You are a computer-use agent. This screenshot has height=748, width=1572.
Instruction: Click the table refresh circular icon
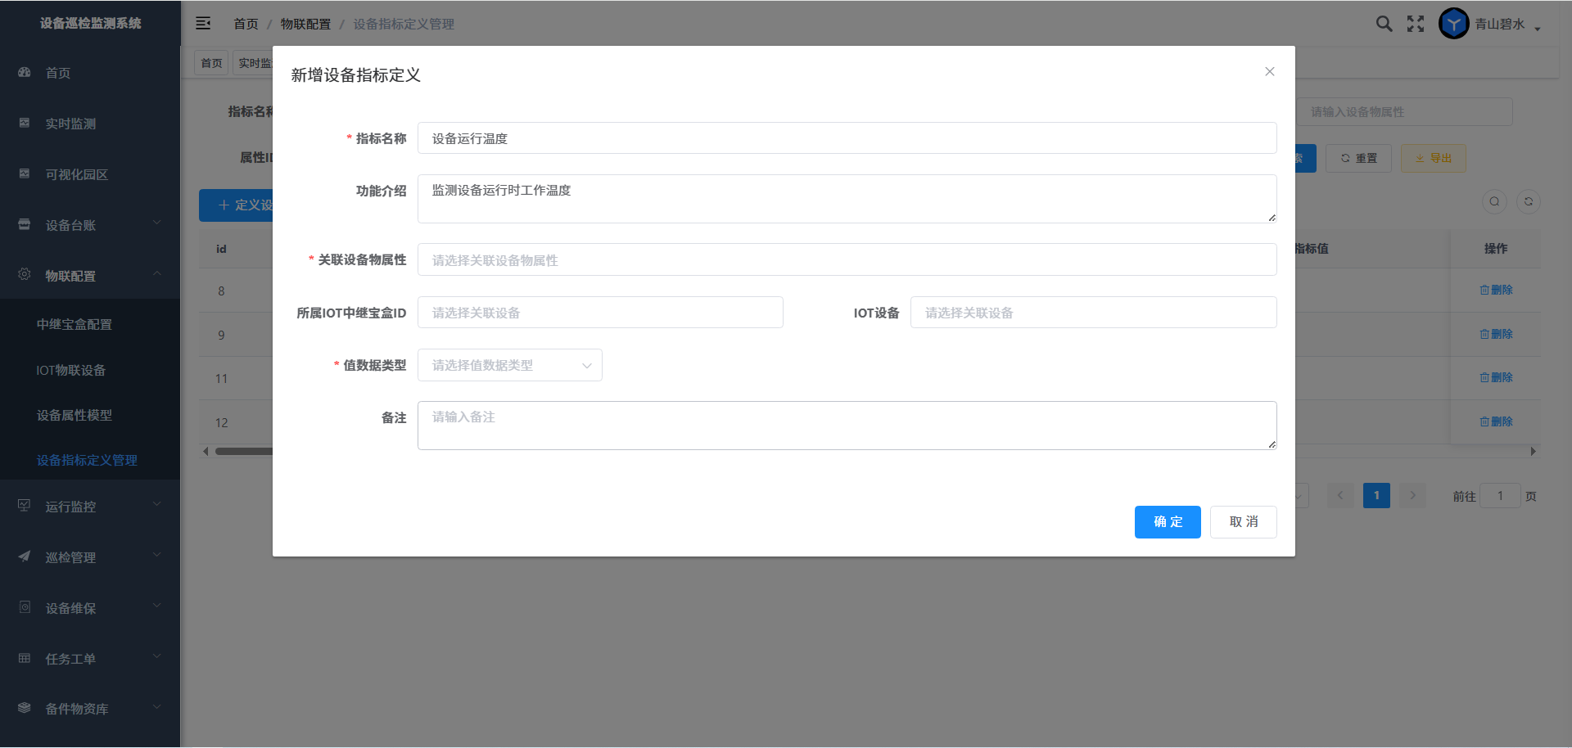pos(1528,202)
